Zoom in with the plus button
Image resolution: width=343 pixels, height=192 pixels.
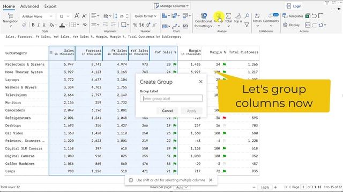pyautogui.click(x=275, y=187)
